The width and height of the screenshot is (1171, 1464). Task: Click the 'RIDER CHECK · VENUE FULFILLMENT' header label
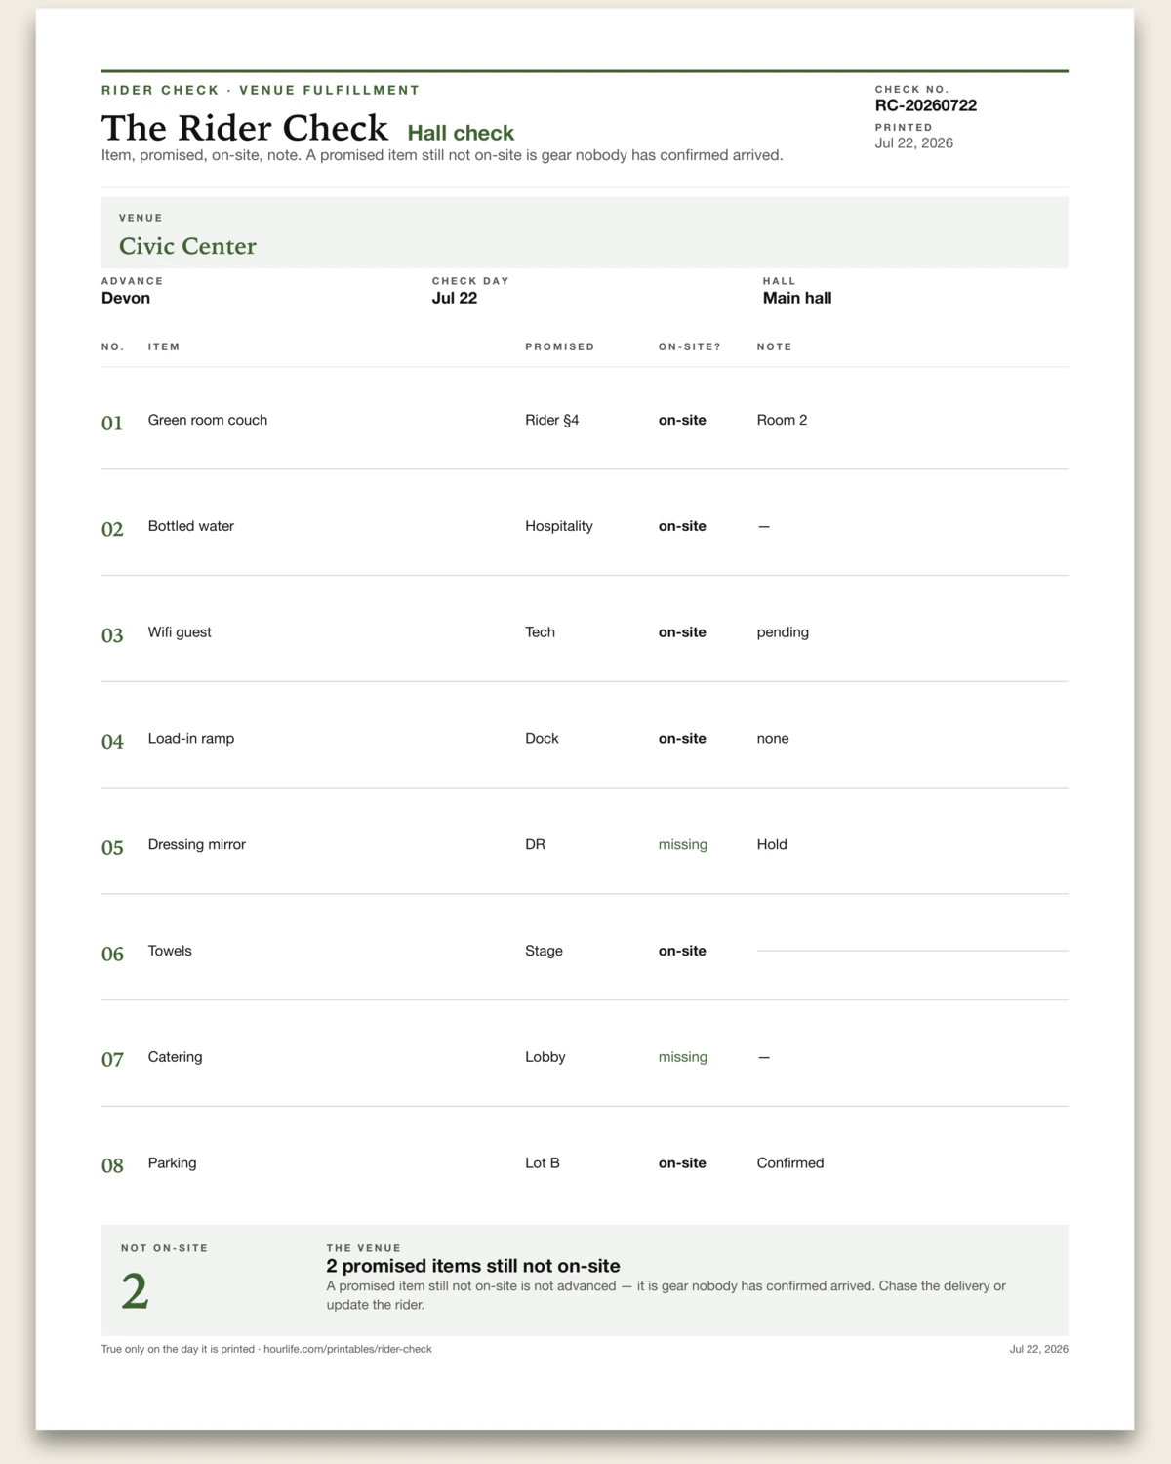pyautogui.click(x=261, y=90)
